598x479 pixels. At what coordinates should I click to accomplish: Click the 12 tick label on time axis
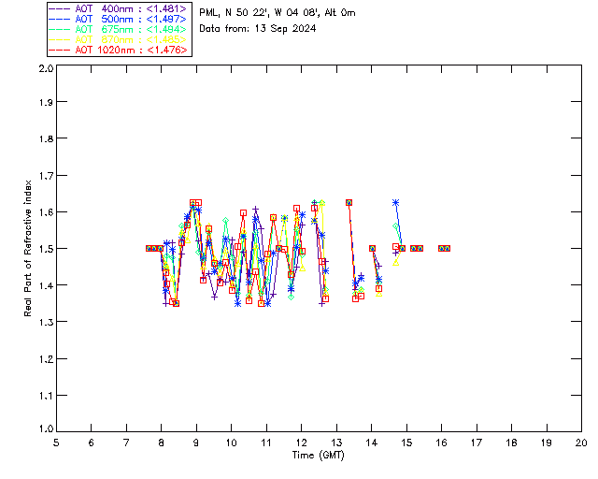(x=301, y=443)
